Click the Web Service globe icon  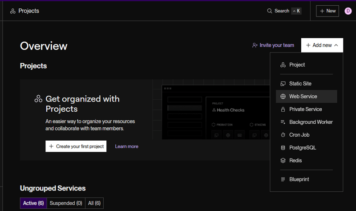point(283,96)
